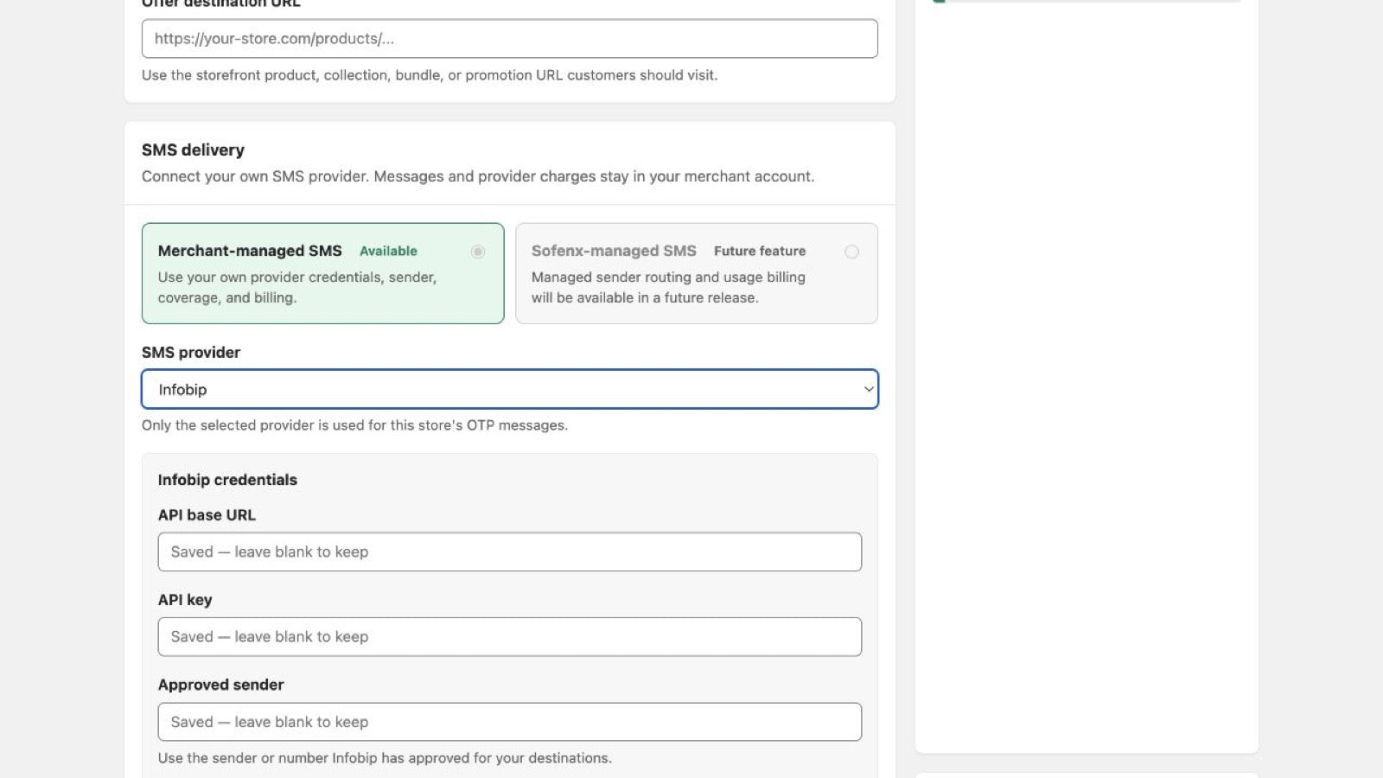Click the Approved sender label
This screenshot has width=1383, height=778.
pos(221,685)
